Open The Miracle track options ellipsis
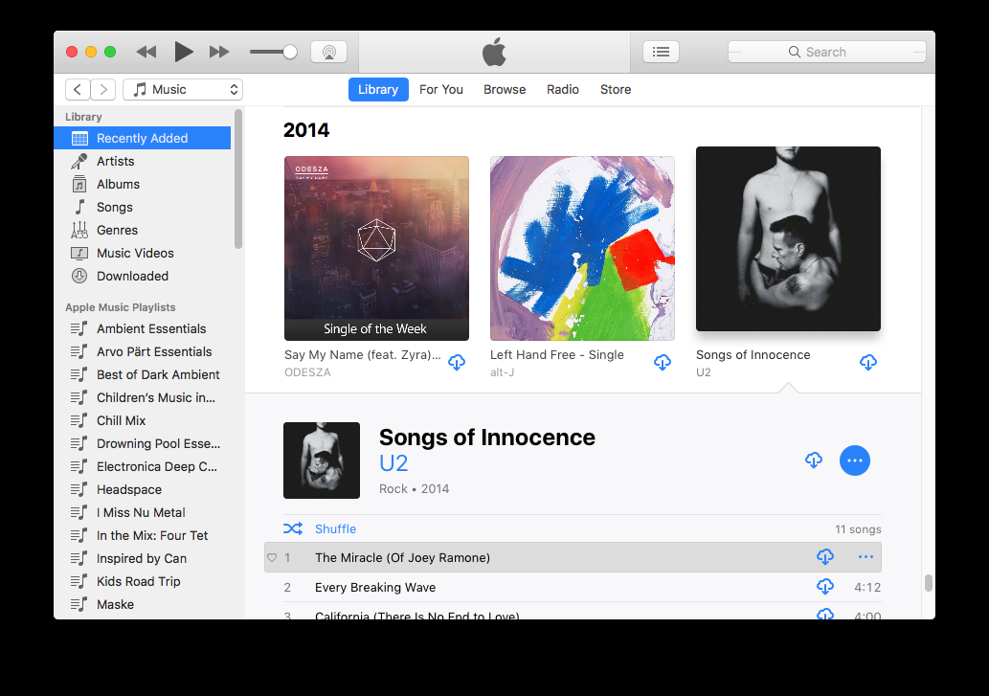 click(x=866, y=557)
